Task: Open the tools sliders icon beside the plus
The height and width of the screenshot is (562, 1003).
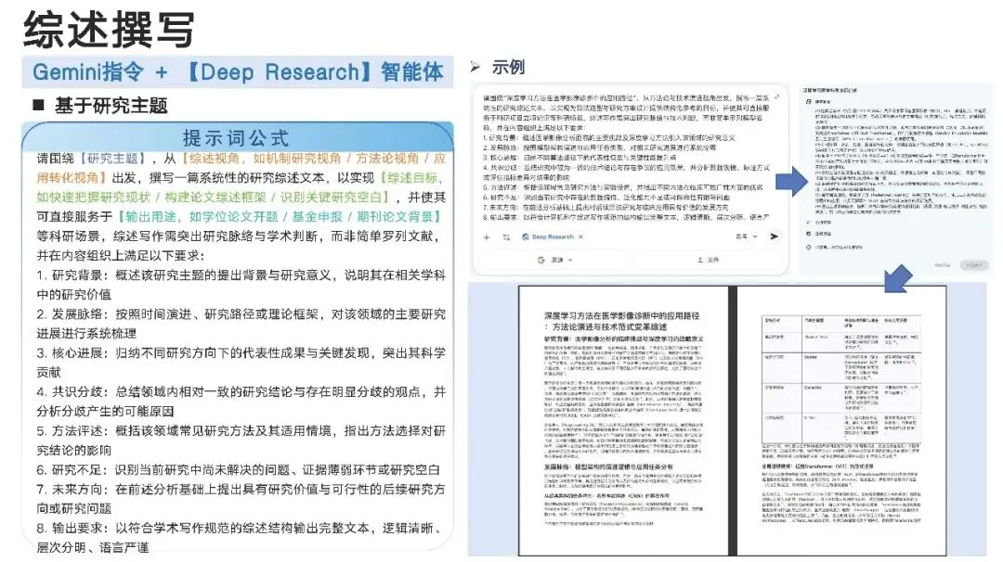Action: 507,236
